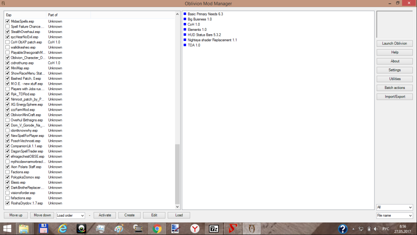Uncheck MidasSpells.esp checkbox
Image resolution: width=417 pixels, height=235 pixels.
click(8, 21)
